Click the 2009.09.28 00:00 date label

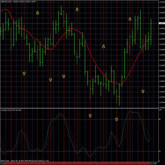point(90,164)
